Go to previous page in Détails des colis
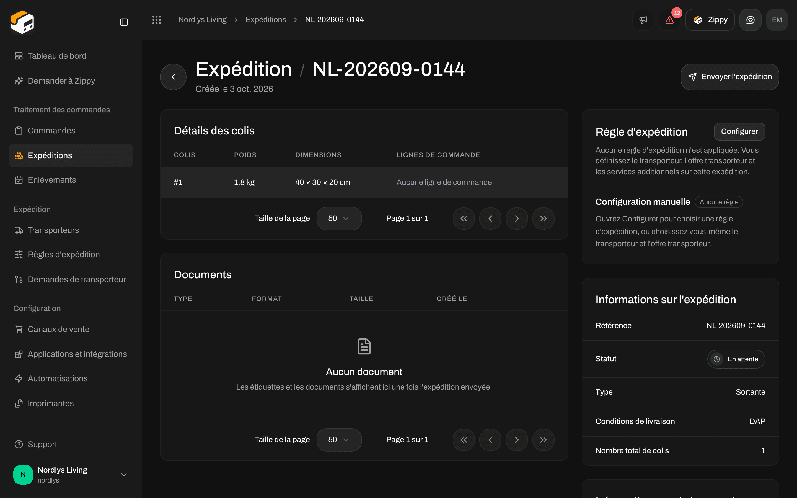 (490, 218)
